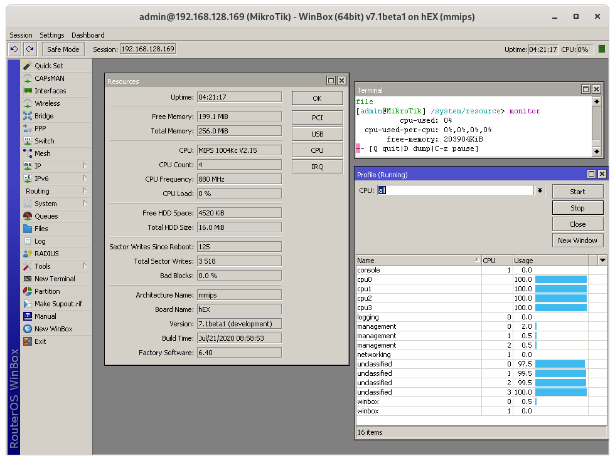Screen dimensions: 615x461
Task: Click the Close button in Profile
Action: 578,224
